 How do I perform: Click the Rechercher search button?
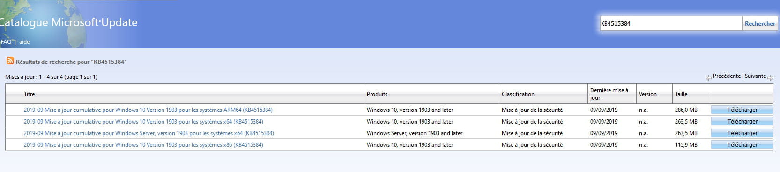[760, 24]
